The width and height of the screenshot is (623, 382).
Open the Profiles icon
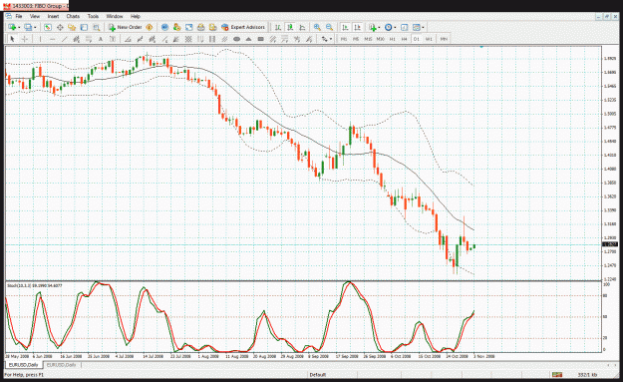point(28,27)
